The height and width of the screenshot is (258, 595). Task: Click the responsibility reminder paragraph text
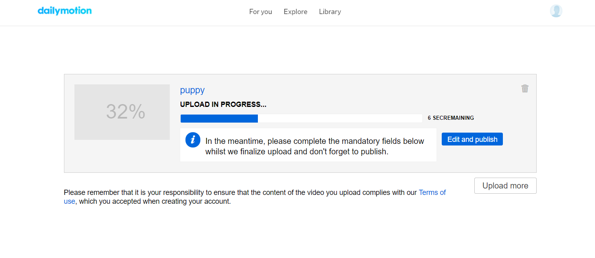(x=255, y=197)
